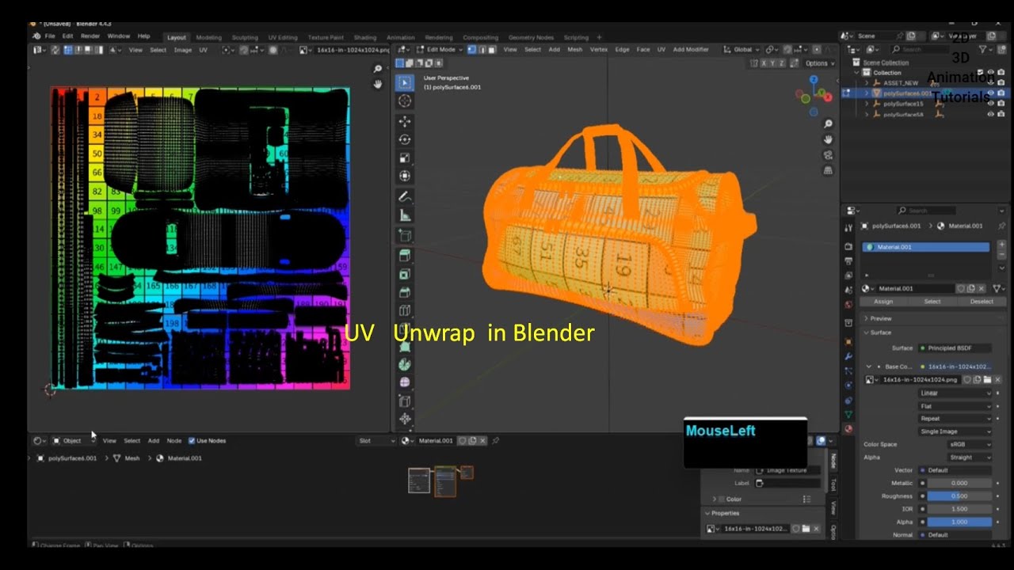1014x570 pixels.
Task: Select the Rotate tool in viewport toolbar
Action: pyautogui.click(x=405, y=139)
